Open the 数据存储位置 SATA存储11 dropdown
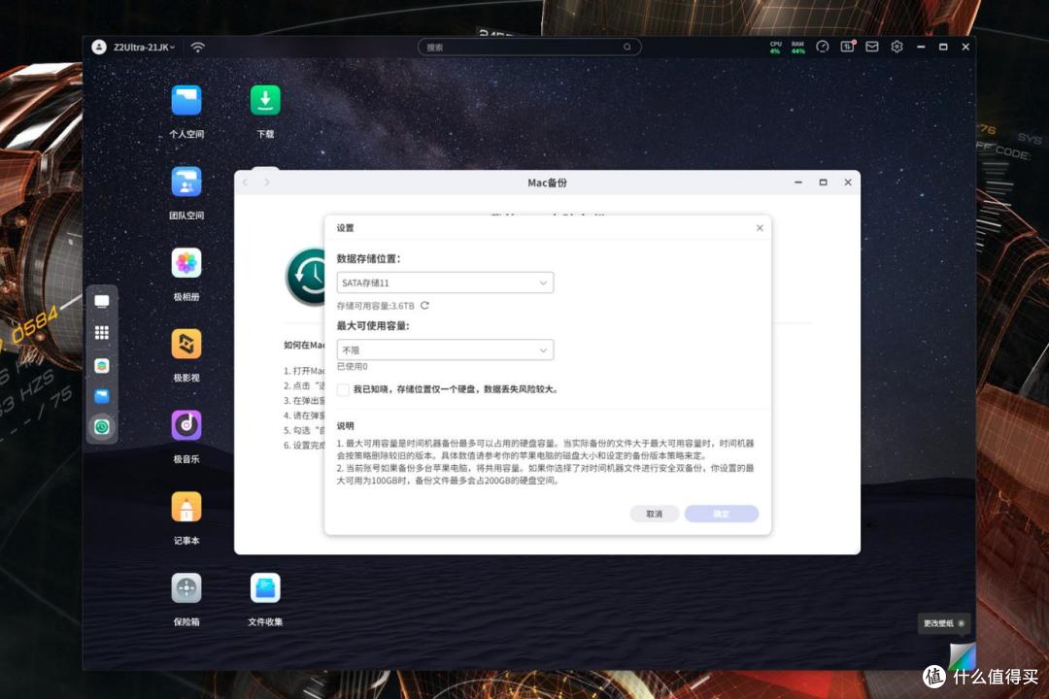Viewport: 1049px width, 699px height. [x=445, y=283]
